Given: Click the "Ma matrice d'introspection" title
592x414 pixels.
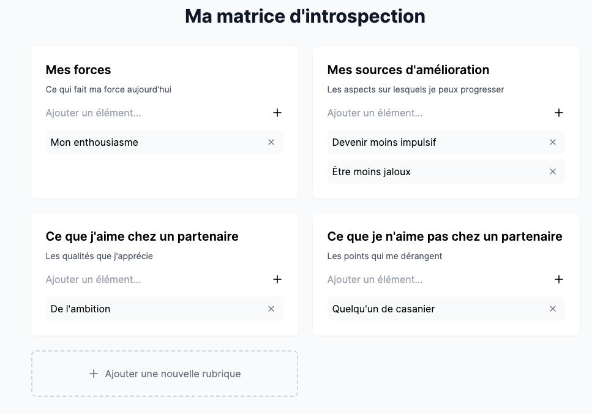Looking at the screenshot, I should 305,16.
